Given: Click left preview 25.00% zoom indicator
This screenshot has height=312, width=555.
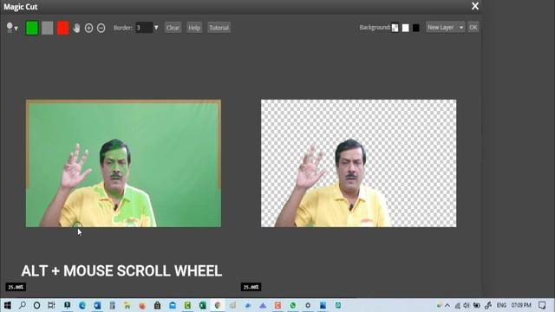Looking at the screenshot, I should tap(16, 287).
